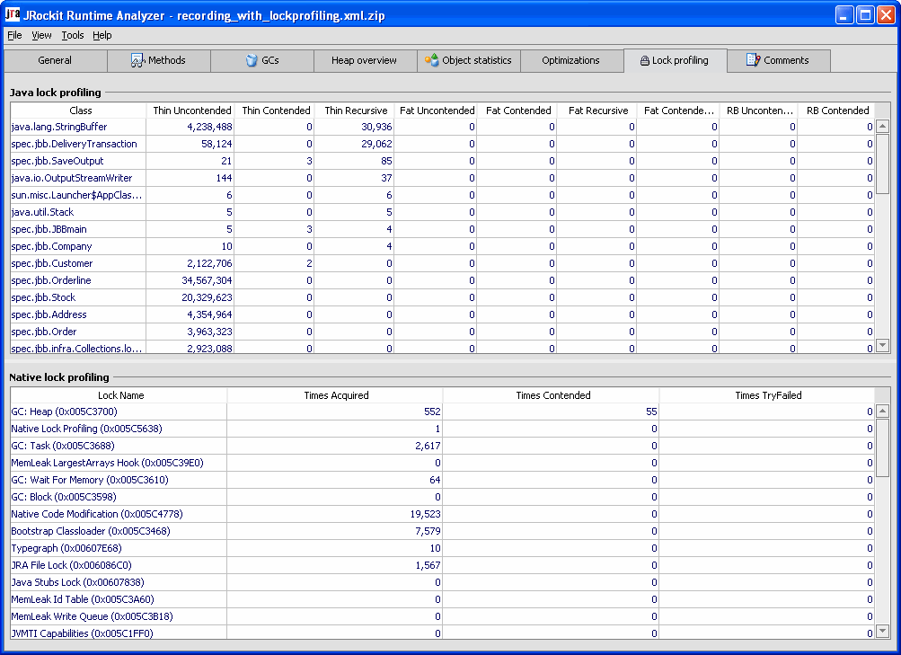The image size is (901, 655).
Task: Click the Comments tab notepad icon
Action: (753, 60)
